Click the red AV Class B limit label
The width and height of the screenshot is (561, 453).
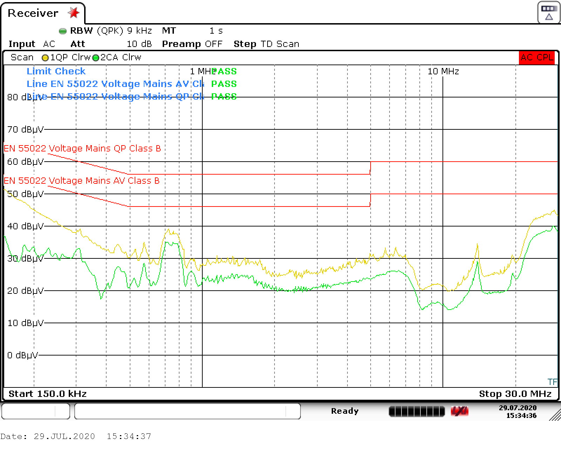(82, 181)
